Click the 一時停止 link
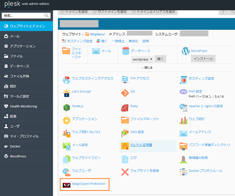 [118, 41]
